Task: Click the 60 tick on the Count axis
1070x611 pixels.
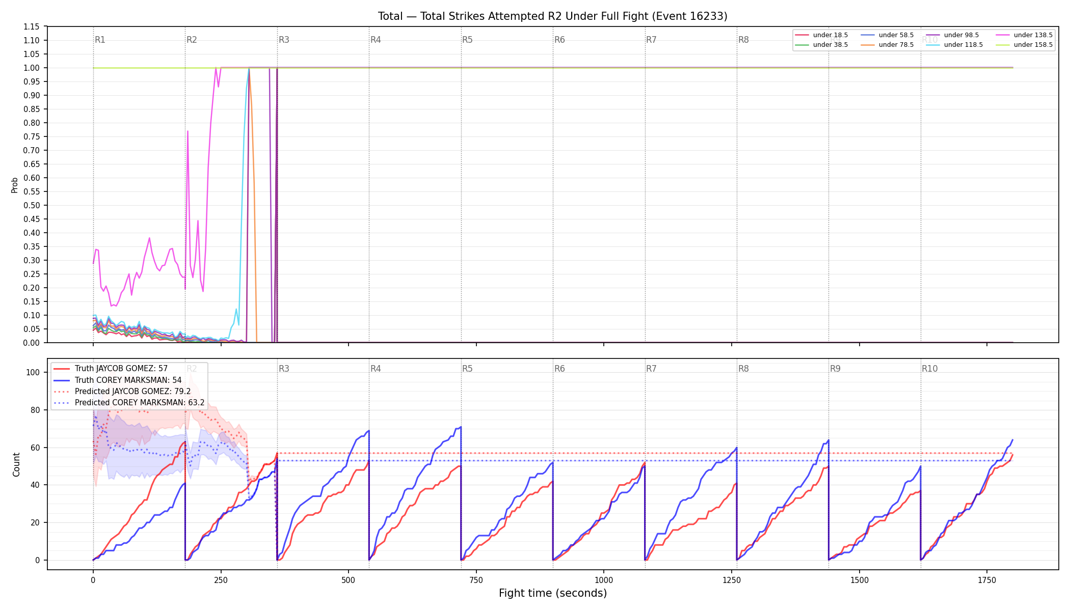Action: (35, 448)
